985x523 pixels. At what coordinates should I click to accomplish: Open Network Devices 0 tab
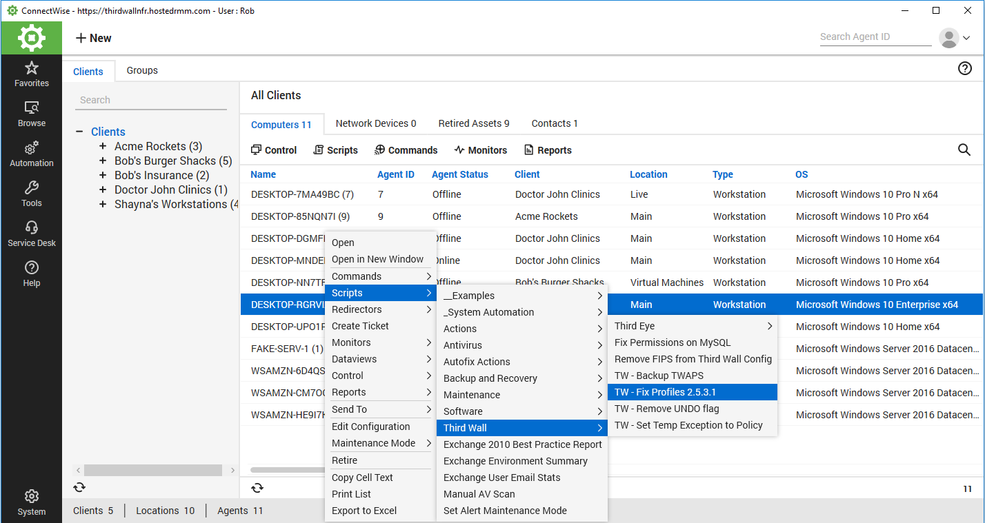tap(376, 123)
